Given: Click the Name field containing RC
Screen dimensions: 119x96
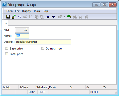Looking at the screenshot, I should [22, 36].
